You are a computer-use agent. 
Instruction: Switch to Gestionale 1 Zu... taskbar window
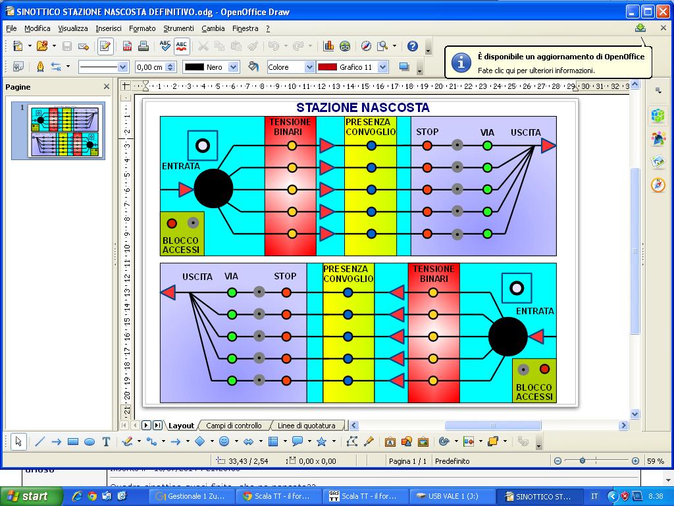pyautogui.click(x=193, y=496)
